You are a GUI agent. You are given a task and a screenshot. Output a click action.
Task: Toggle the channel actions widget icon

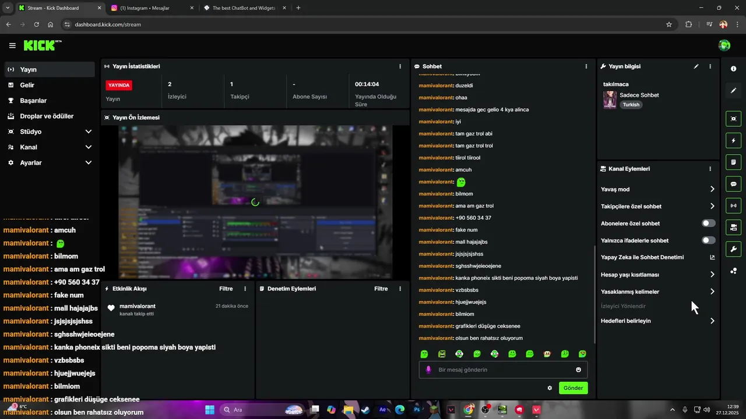point(733,227)
